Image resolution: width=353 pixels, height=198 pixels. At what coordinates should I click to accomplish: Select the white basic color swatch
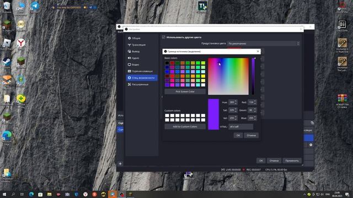(203, 85)
